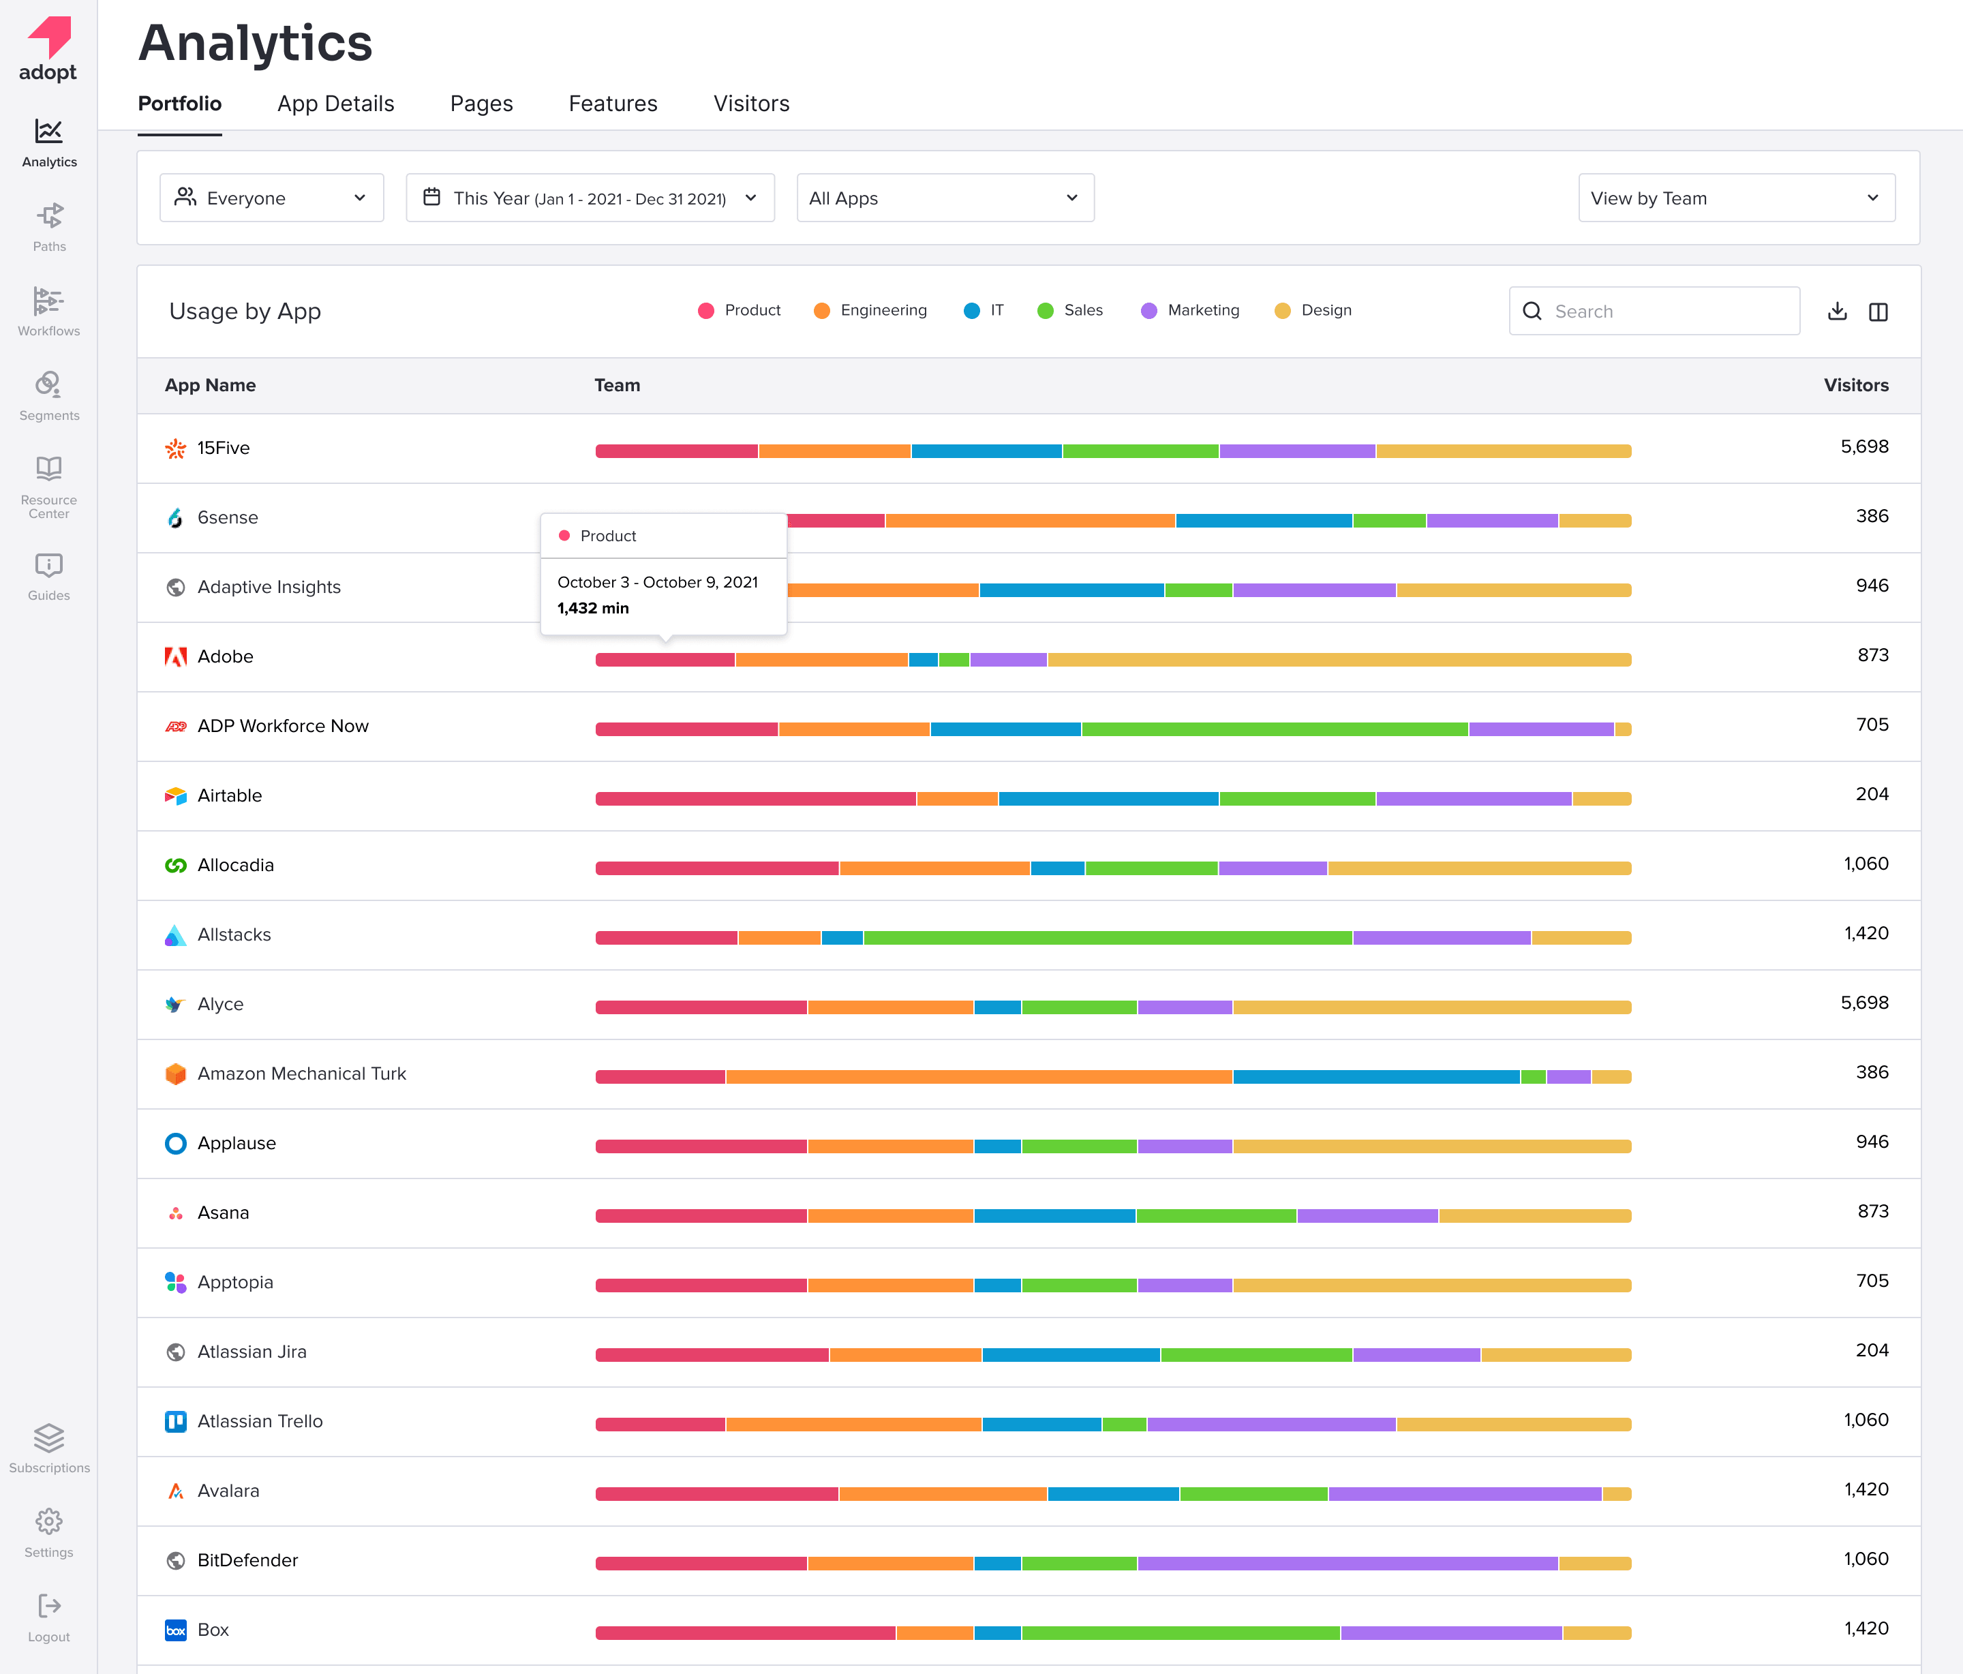Switch to the Pages tab
Viewport: 1963px width, 1674px height.
(481, 104)
